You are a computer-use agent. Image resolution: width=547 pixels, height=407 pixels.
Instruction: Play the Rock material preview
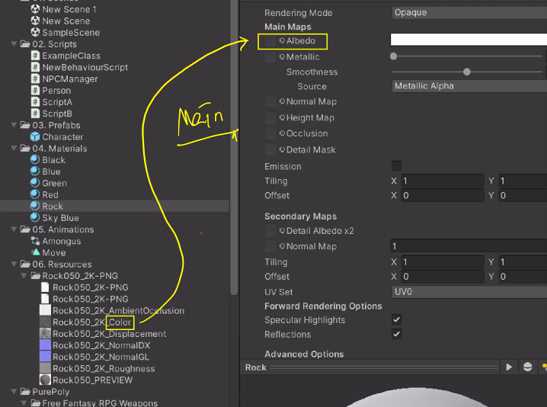509,367
